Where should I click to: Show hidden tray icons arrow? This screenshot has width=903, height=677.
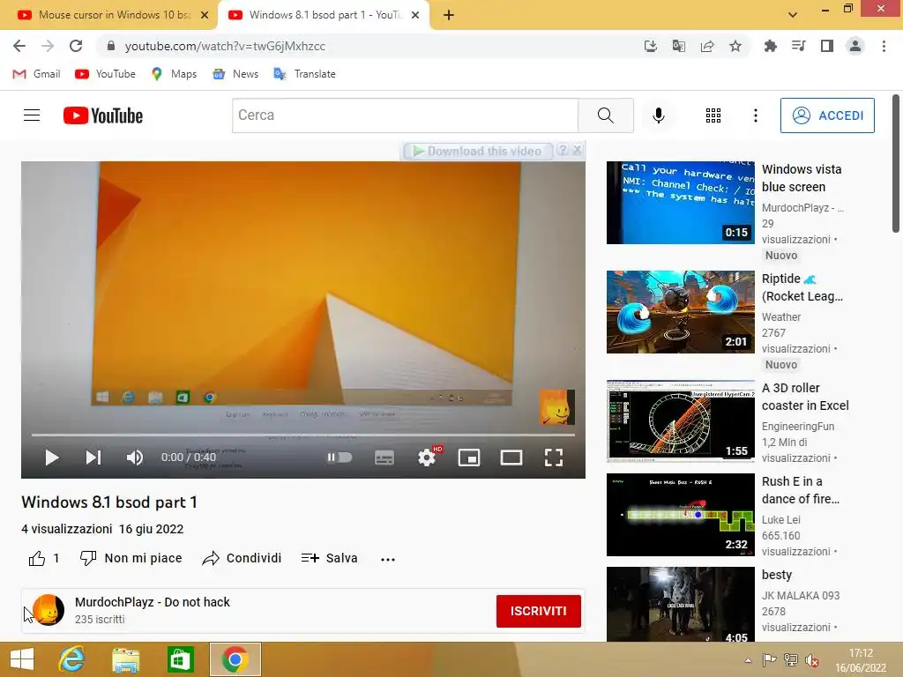click(x=748, y=660)
